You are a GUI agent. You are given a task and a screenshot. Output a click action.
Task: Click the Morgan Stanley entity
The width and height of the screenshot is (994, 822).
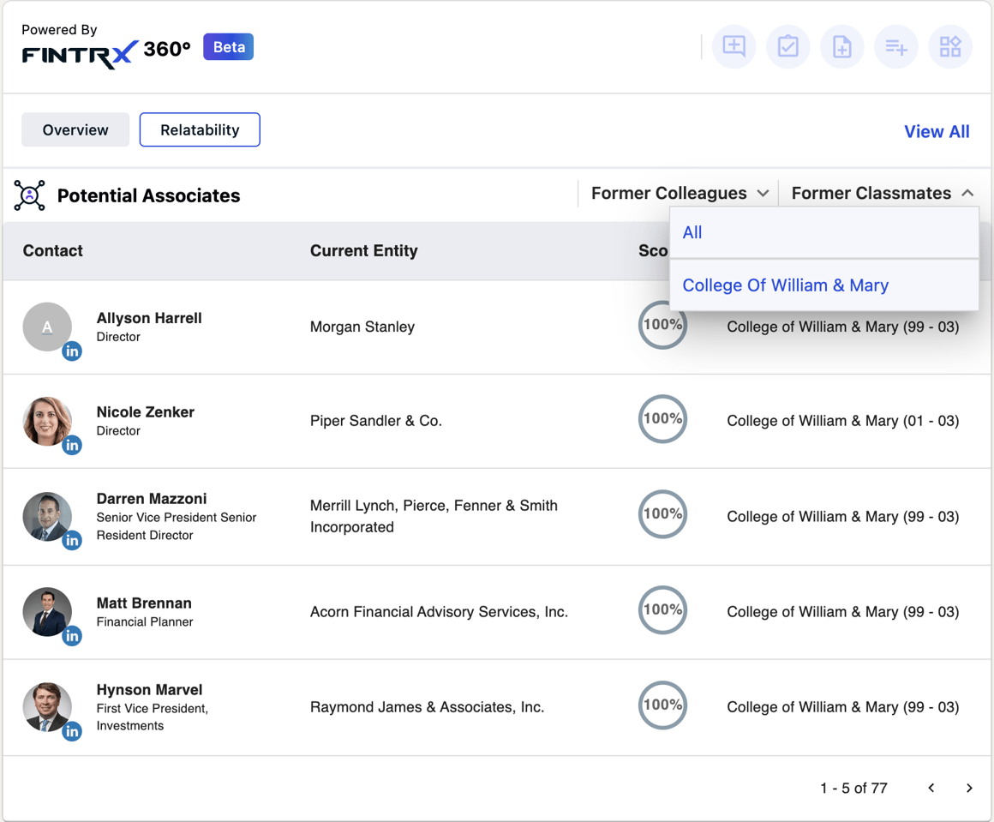click(x=362, y=327)
